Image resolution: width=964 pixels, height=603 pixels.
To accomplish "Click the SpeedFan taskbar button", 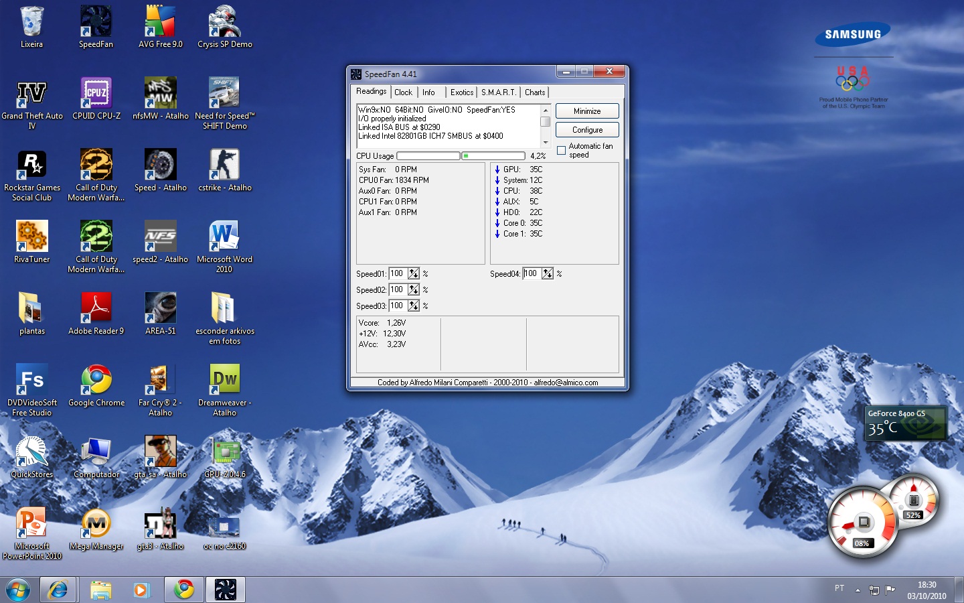I will point(226,590).
